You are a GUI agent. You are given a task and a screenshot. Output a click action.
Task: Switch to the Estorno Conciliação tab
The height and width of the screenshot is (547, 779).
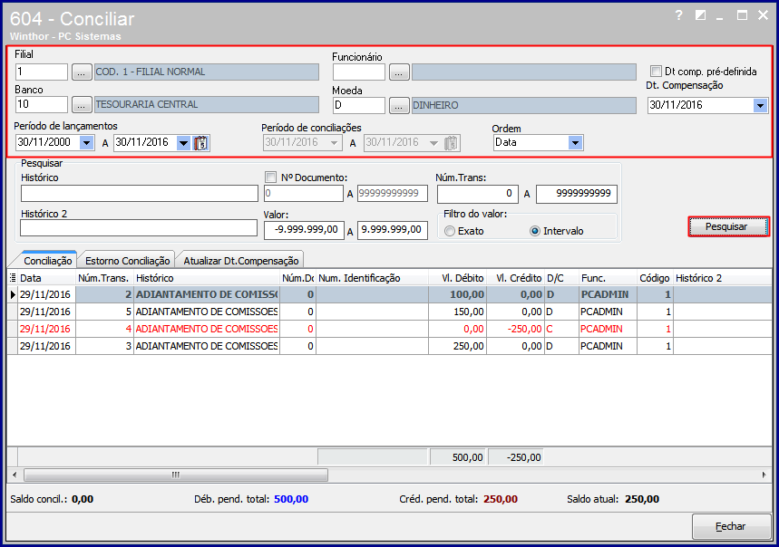[127, 260]
